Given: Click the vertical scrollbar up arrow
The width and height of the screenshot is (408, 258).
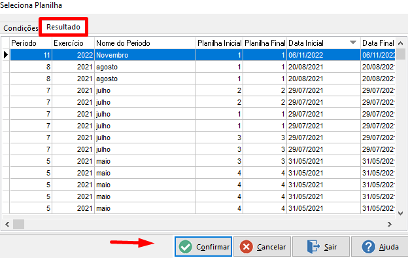Looking at the screenshot, I should [x=401, y=43].
